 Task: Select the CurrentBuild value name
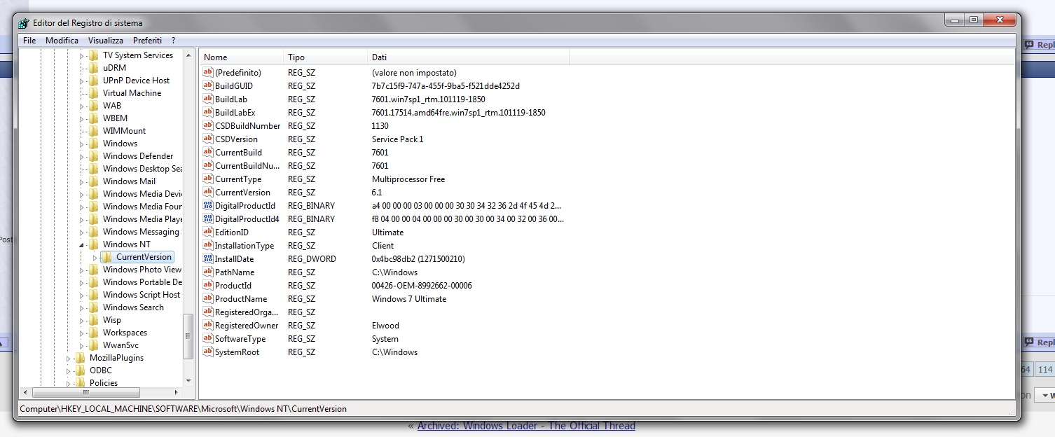[x=238, y=152]
